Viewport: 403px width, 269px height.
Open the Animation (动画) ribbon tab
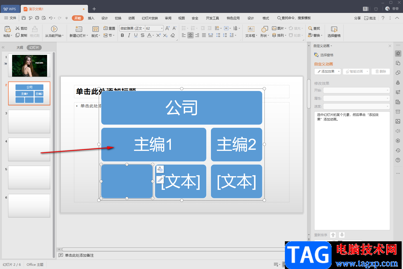click(132, 18)
